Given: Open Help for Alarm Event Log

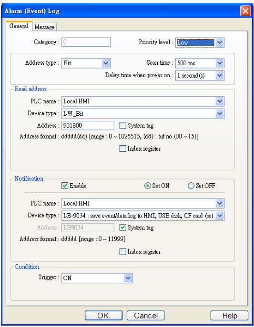Looking at the screenshot, I should pyautogui.click(x=229, y=316).
